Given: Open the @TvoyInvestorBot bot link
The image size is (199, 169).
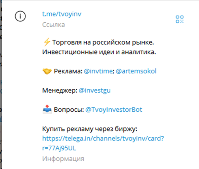Looking at the screenshot, I should [114, 110].
